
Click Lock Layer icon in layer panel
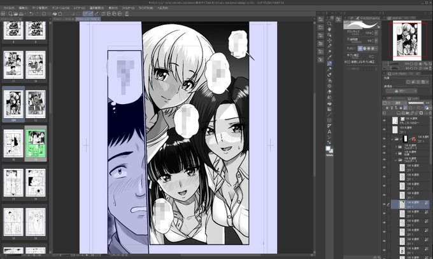tap(401, 108)
